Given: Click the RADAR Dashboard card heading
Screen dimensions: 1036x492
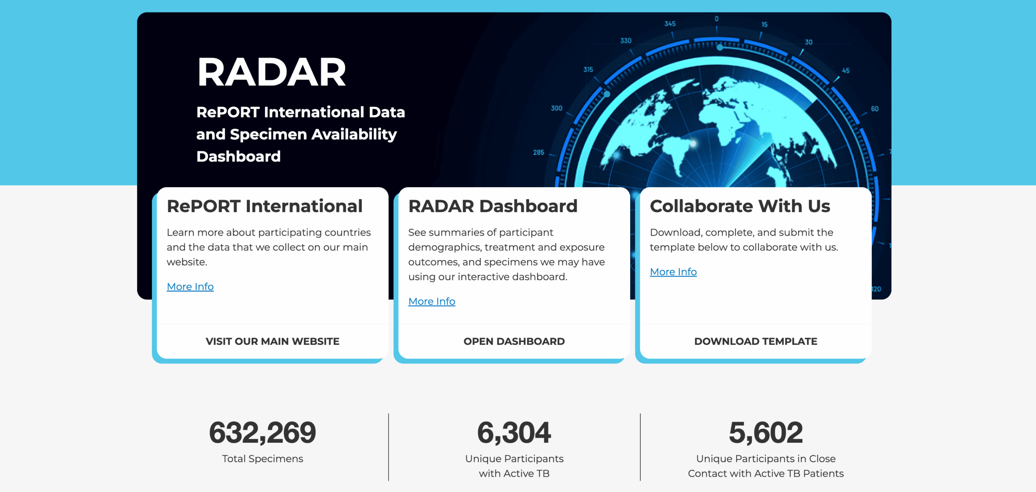Looking at the screenshot, I should [493, 206].
